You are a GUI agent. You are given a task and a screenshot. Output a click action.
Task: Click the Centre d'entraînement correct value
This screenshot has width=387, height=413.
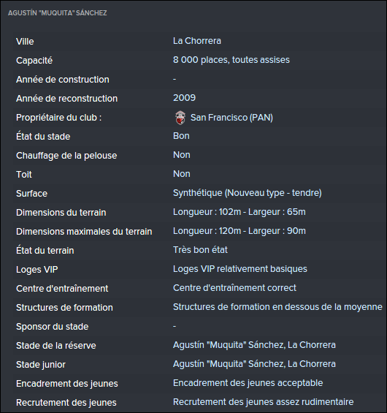click(234, 288)
